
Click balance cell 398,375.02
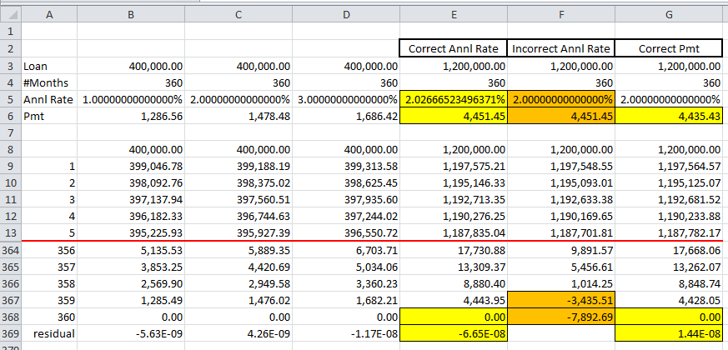tap(238, 182)
